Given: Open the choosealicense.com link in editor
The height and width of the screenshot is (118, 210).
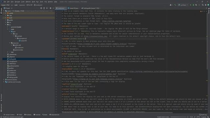Looking at the screenshot, I should click(95, 36).
